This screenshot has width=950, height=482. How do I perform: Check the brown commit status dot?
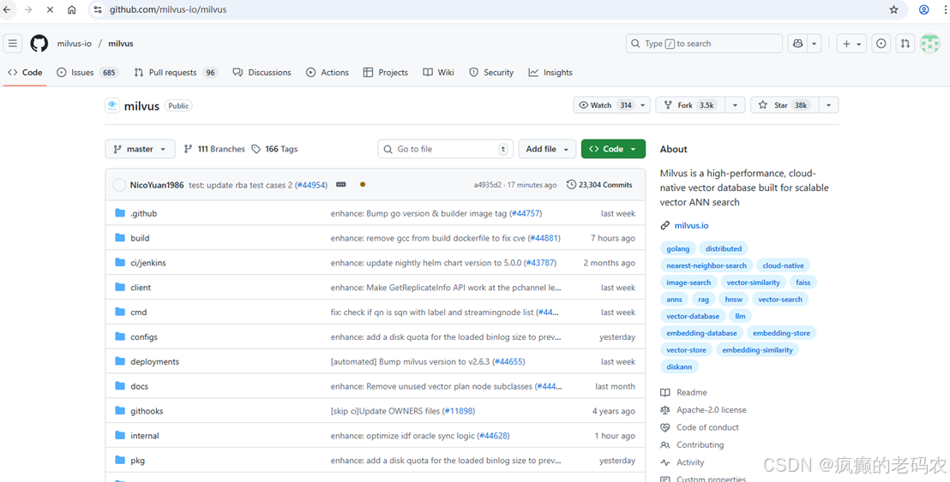pyautogui.click(x=363, y=184)
